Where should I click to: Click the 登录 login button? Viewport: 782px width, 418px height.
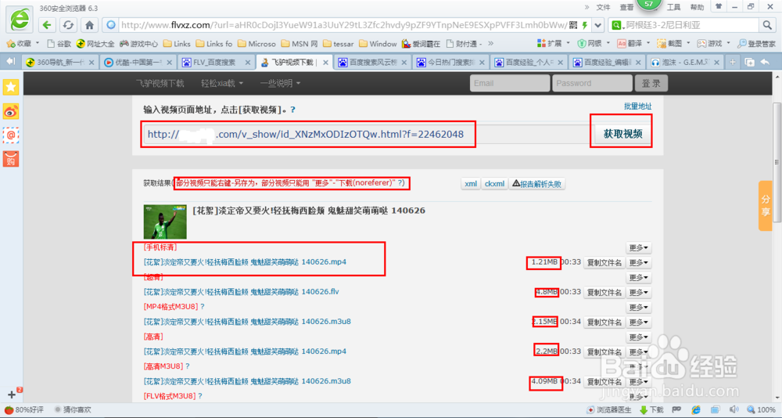point(651,84)
